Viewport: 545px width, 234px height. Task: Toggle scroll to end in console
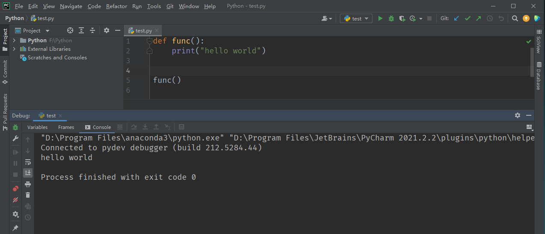(x=28, y=173)
